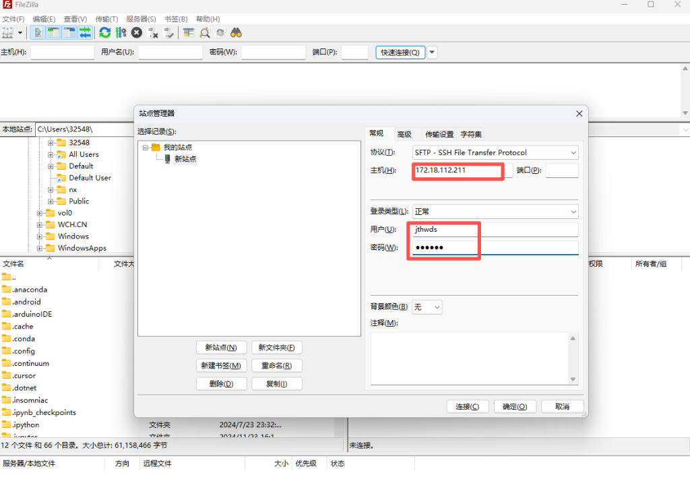Open the 协议 protocol dropdown
Viewport: 690px width, 504px height.
495,152
